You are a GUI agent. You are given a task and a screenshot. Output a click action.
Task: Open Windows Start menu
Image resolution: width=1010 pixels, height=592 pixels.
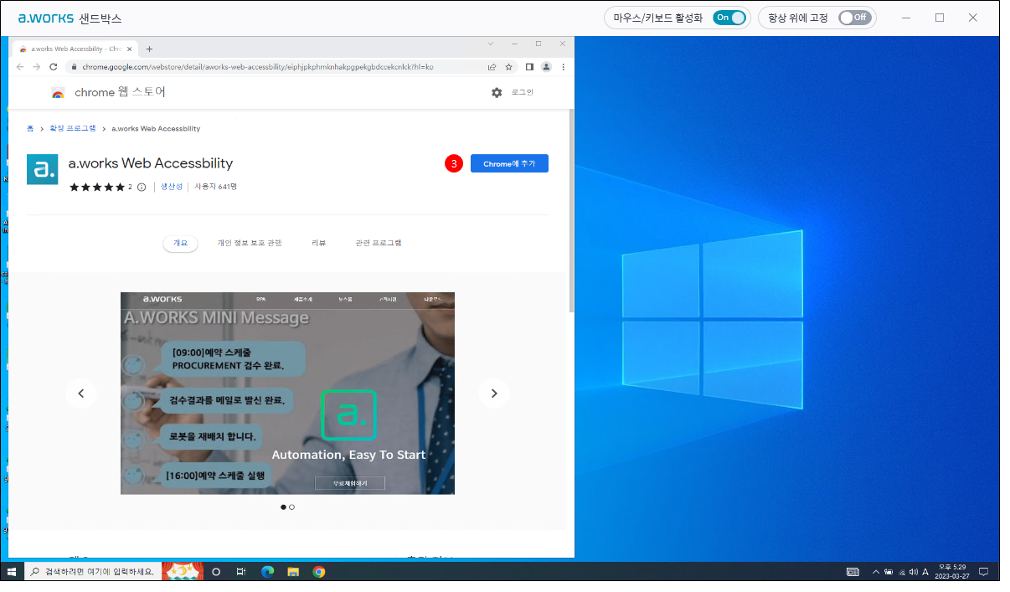[x=12, y=572]
